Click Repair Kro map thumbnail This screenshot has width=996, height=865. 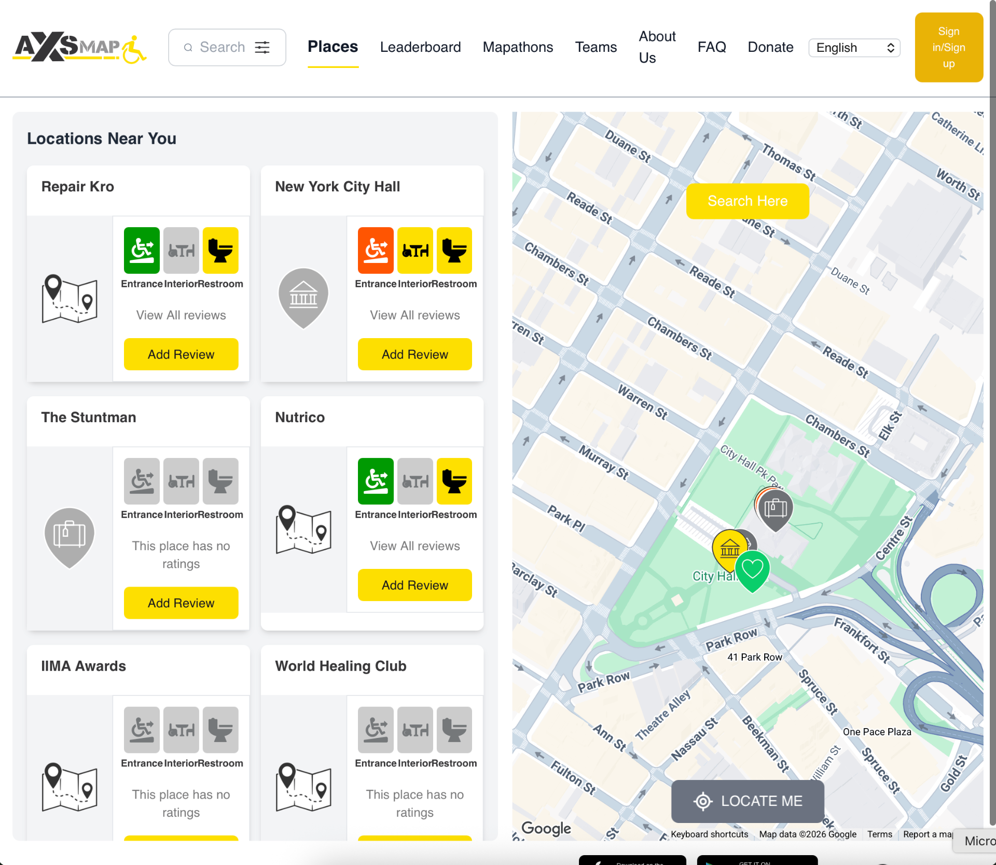(x=70, y=299)
